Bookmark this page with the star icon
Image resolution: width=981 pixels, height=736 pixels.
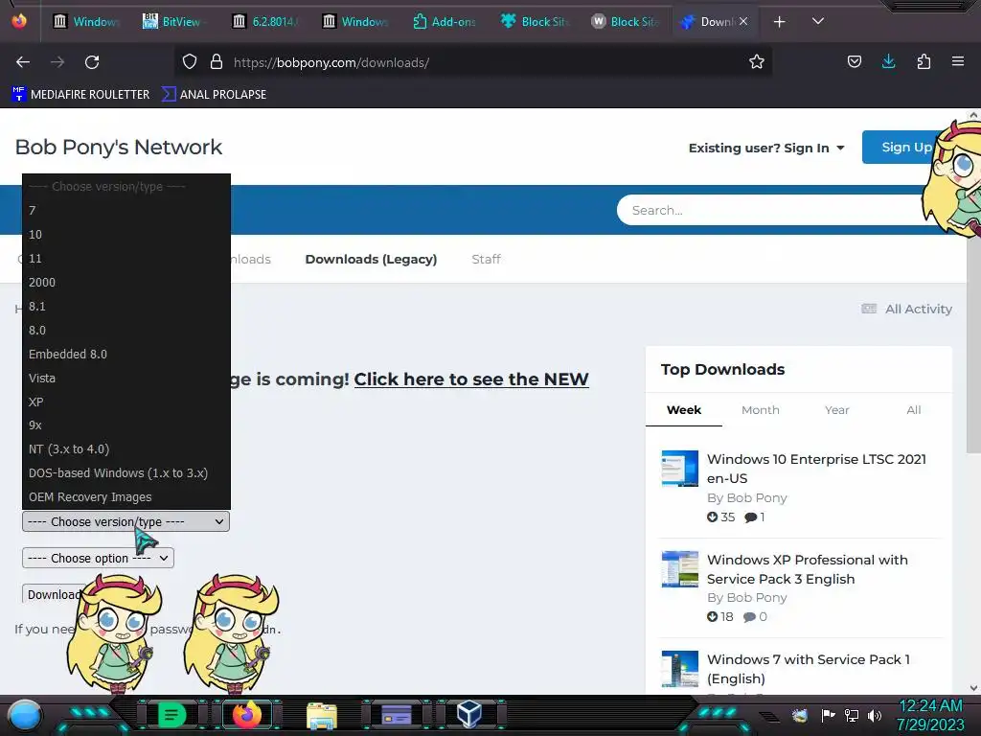point(757,62)
